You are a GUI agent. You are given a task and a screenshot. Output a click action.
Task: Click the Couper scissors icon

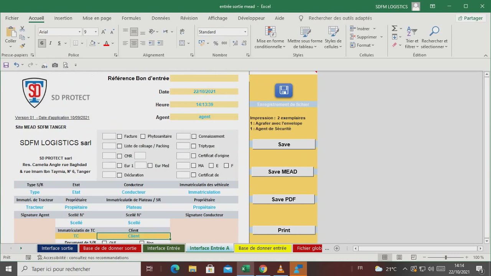tap(22, 29)
